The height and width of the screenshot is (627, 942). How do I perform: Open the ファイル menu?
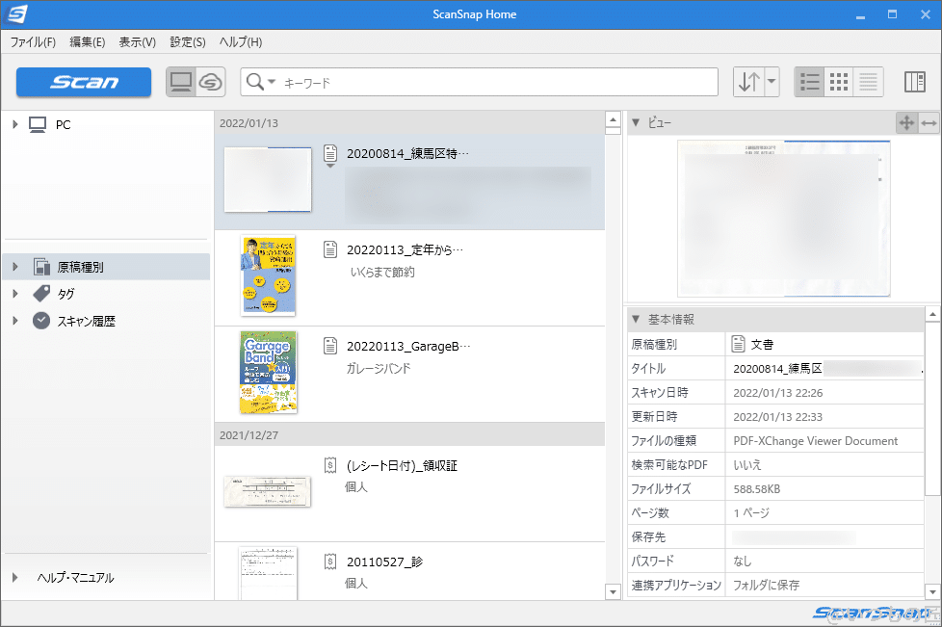(33, 41)
